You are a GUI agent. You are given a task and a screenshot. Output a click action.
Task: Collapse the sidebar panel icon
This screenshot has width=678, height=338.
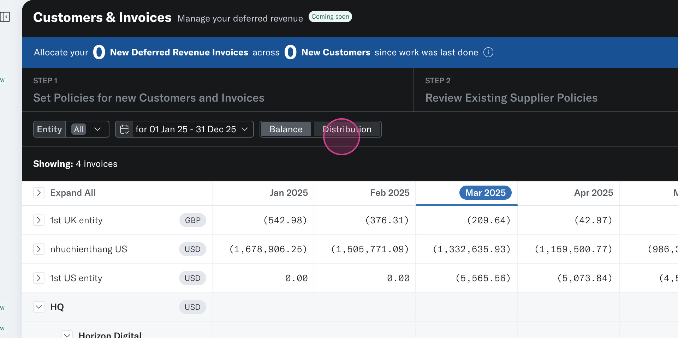[x=5, y=17]
